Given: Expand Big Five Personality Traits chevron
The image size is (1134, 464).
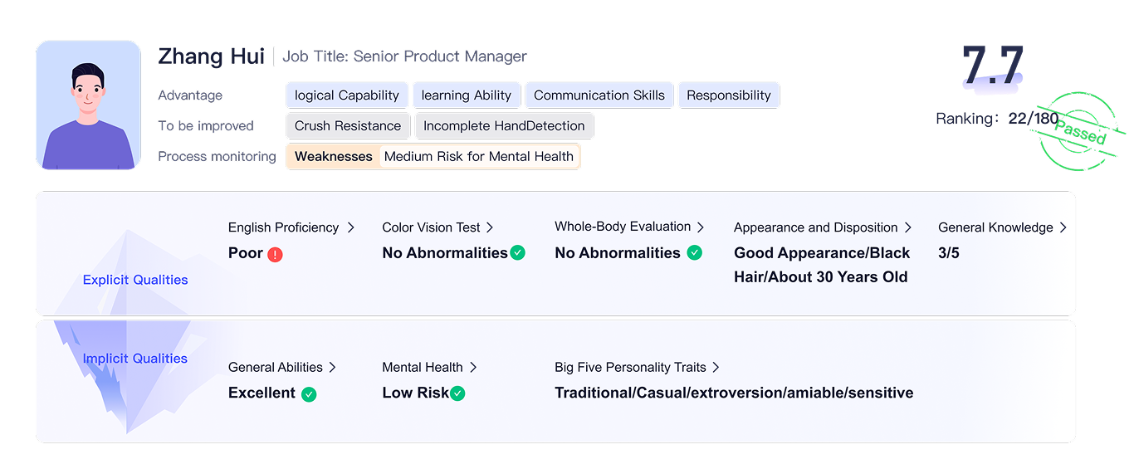Looking at the screenshot, I should [x=716, y=367].
